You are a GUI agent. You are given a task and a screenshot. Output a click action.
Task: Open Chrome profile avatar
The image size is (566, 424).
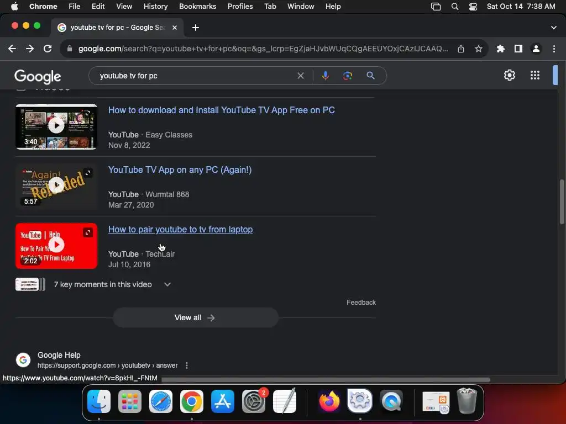536,49
